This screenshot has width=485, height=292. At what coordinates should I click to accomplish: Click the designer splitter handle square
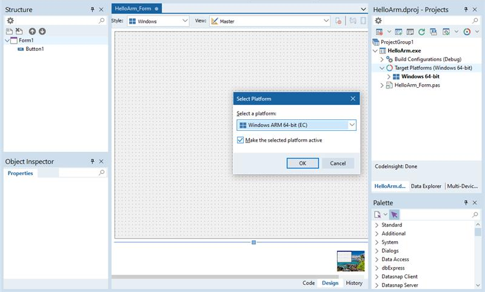pyautogui.click(x=253, y=242)
